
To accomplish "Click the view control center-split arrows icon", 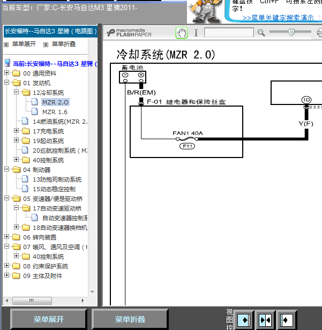I will 265,320.
